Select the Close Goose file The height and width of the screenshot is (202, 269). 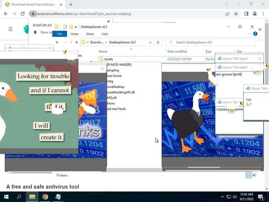tap(114, 76)
